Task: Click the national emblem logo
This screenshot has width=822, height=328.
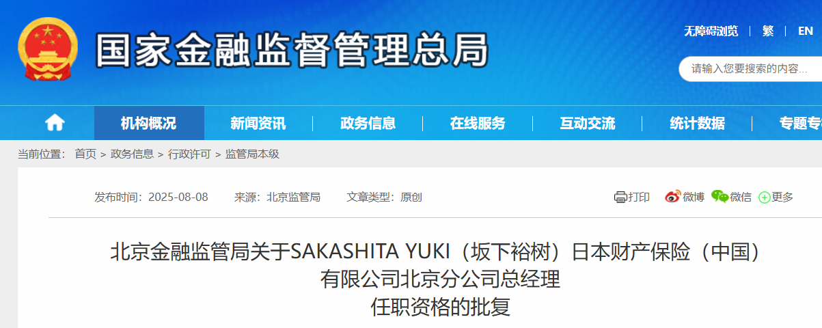Action: [x=47, y=49]
